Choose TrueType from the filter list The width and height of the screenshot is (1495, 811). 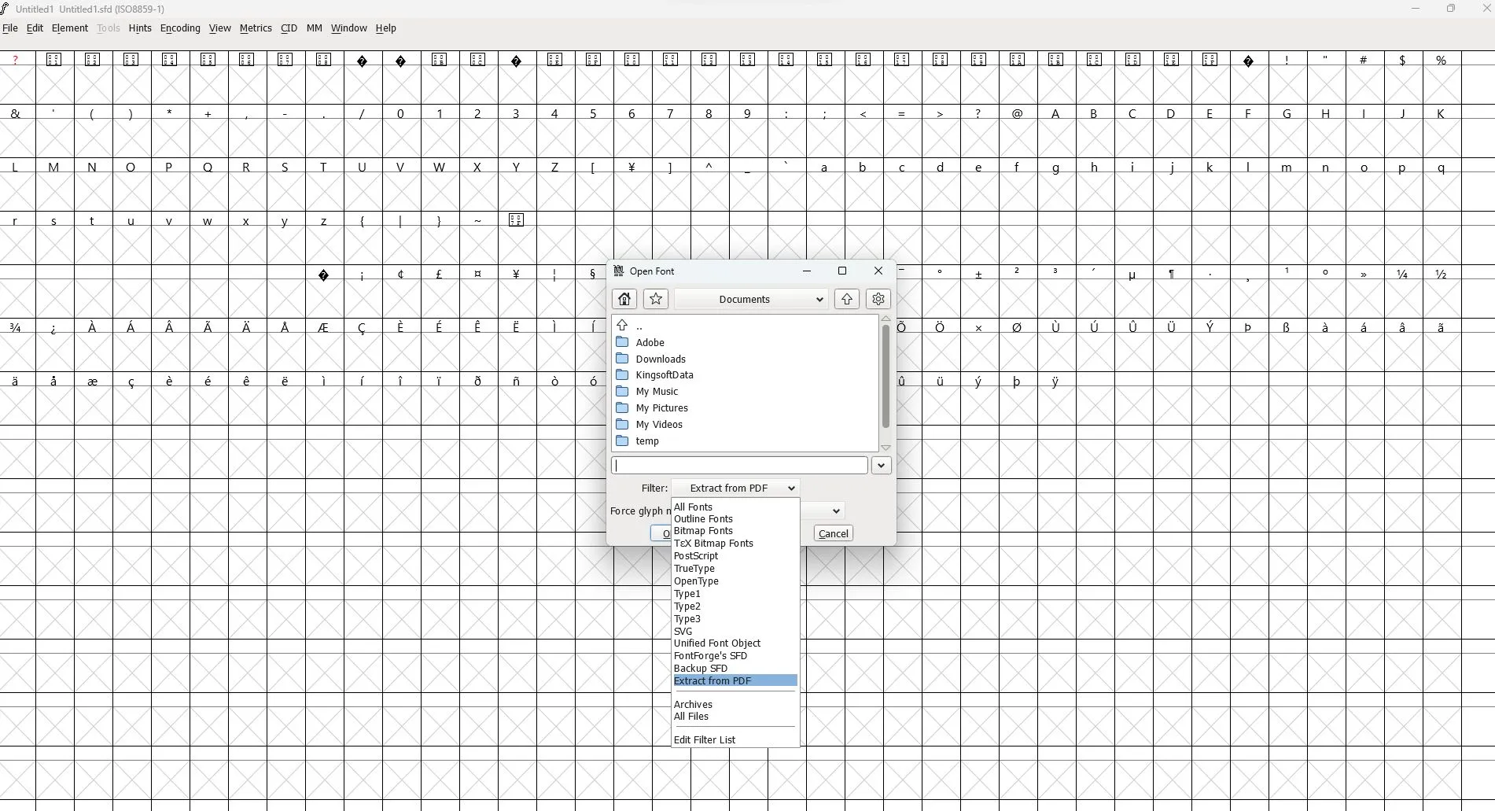click(x=694, y=568)
